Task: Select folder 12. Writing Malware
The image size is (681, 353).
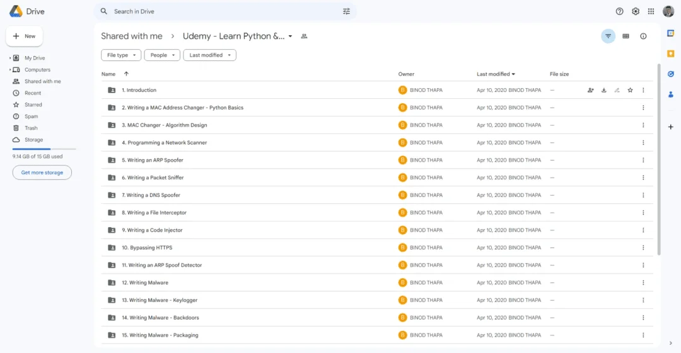Action: [377, 283]
